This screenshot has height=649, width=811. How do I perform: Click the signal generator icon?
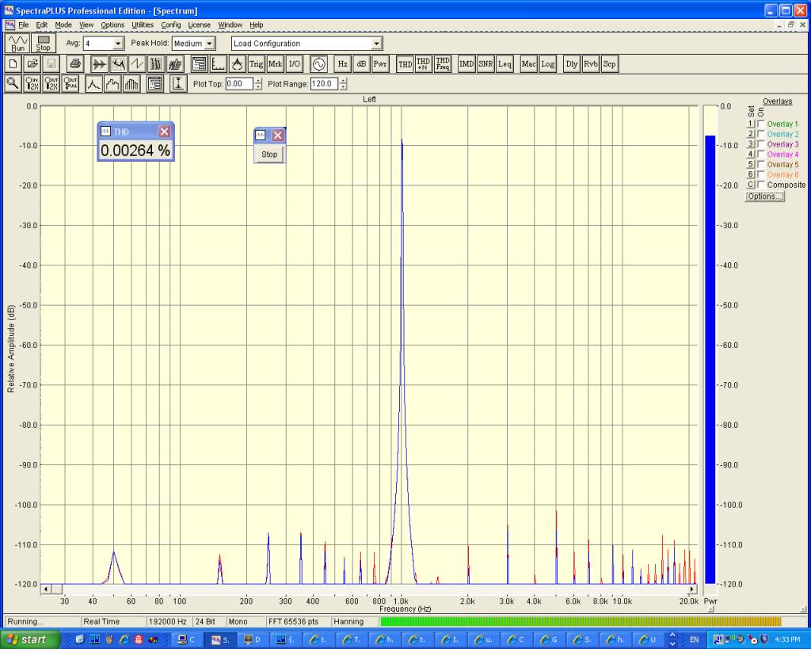click(318, 64)
